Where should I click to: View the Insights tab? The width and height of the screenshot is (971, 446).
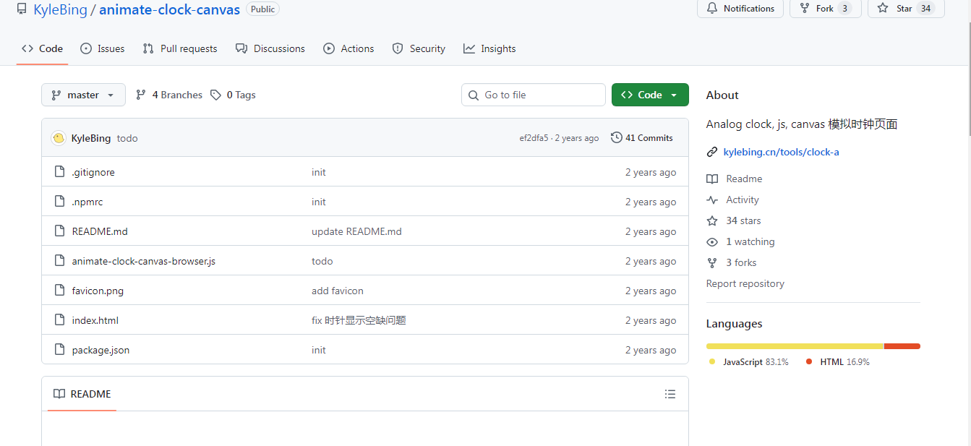pos(489,48)
